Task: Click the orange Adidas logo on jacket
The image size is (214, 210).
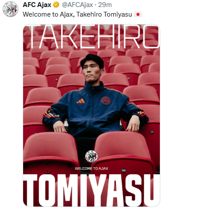Action: click(x=81, y=101)
